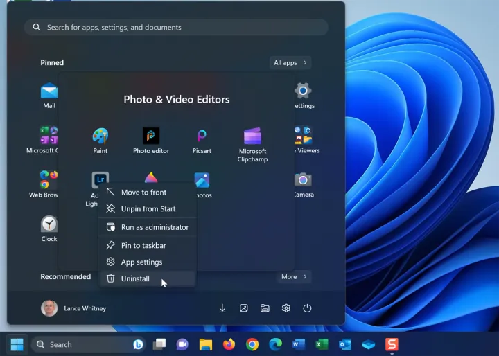
Task: Open the Clock app
Action: click(49, 224)
